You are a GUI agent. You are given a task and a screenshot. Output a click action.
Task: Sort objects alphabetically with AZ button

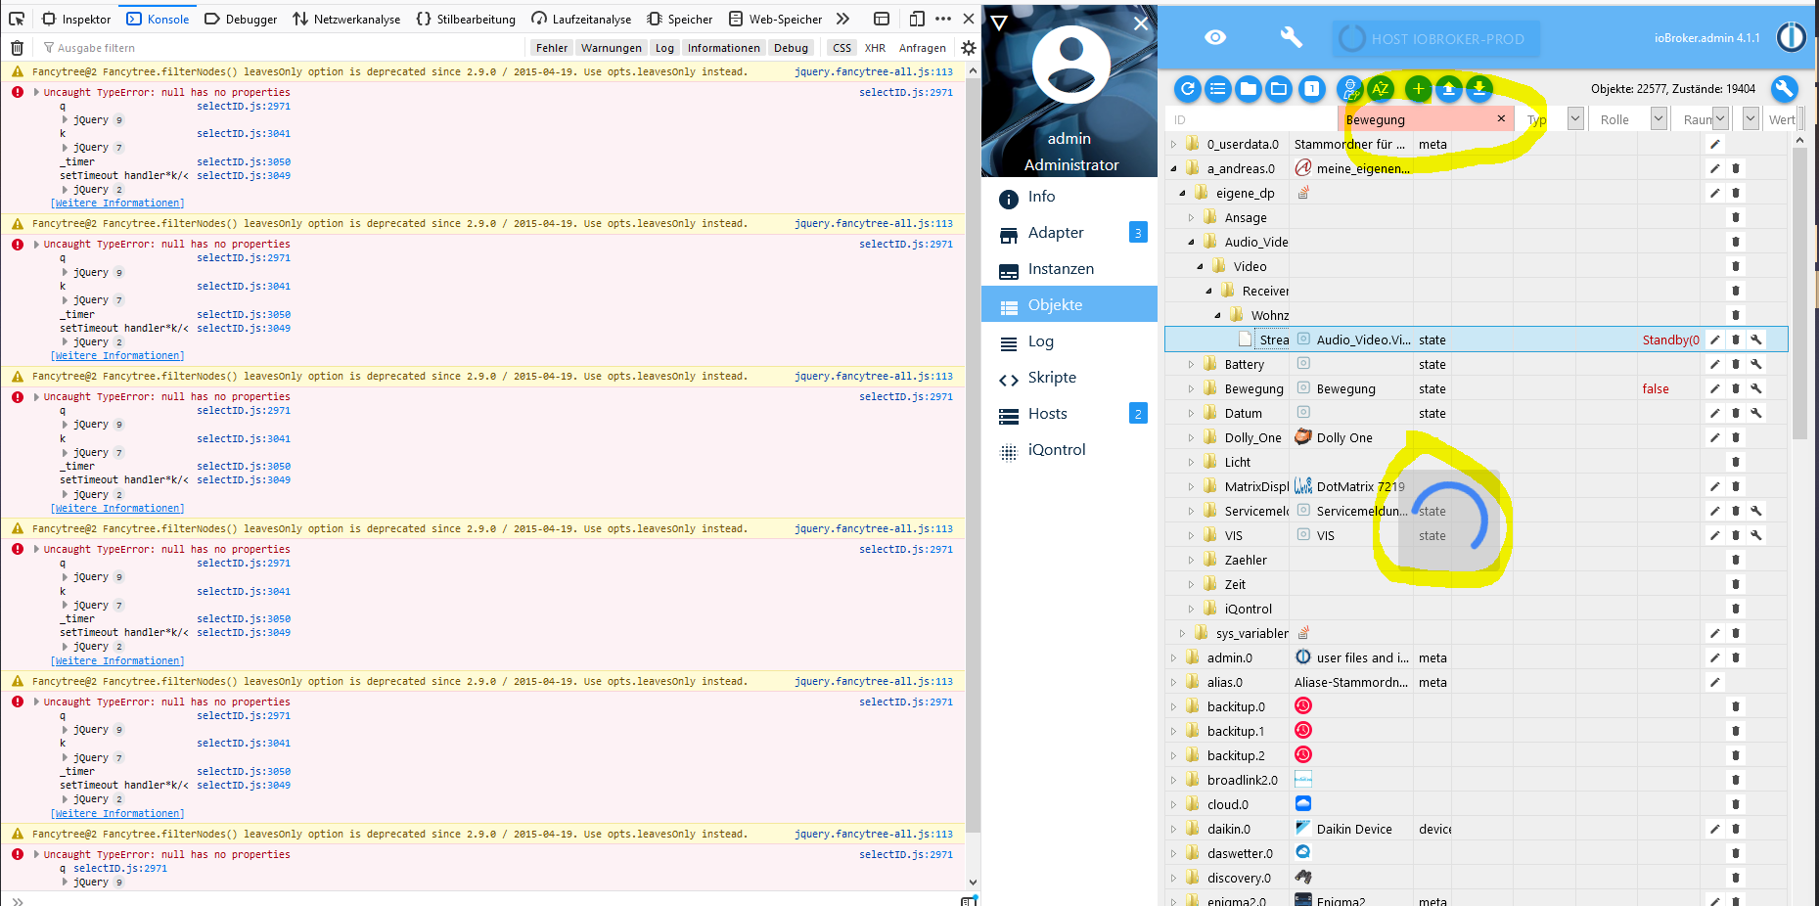[x=1381, y=89]
